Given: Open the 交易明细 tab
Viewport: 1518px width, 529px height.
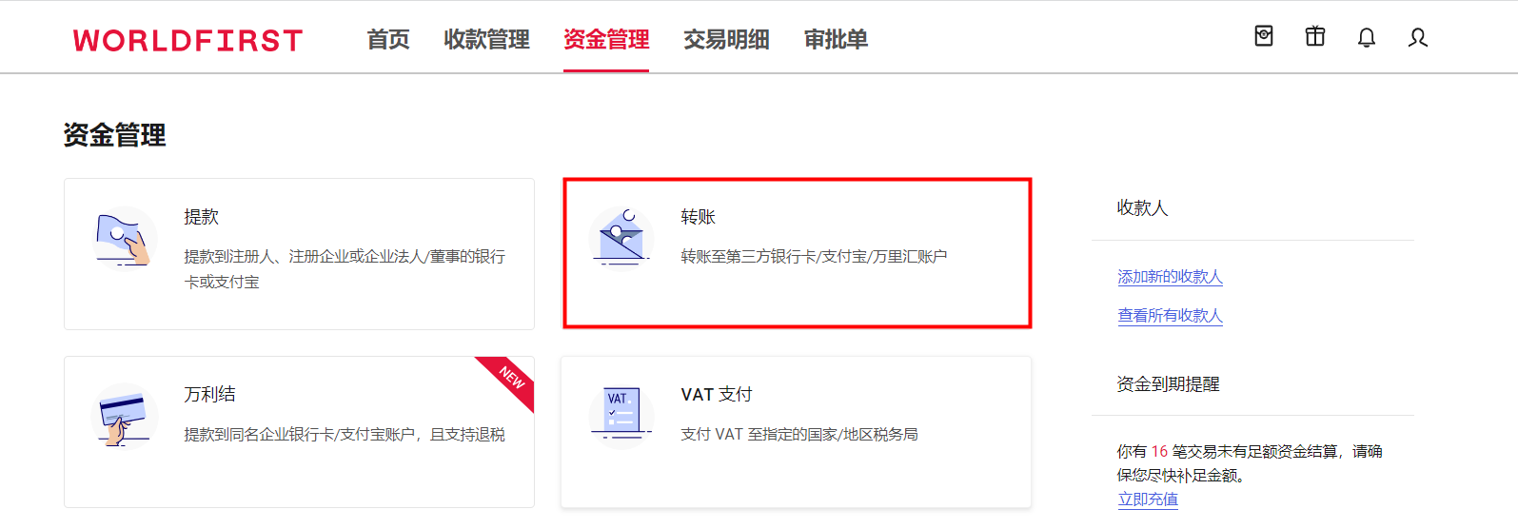Looking at the screenshot, I should [726, 39].
